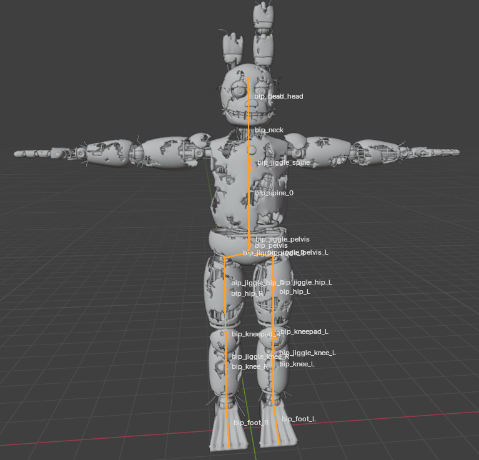The width and height of the screenshot is (479, 460).
Task: Select the bip_neck bone label
Action: click(269, 130)
